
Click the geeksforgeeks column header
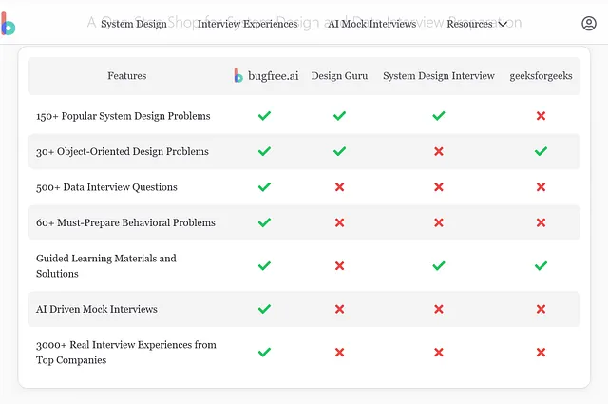pos(541,76)
